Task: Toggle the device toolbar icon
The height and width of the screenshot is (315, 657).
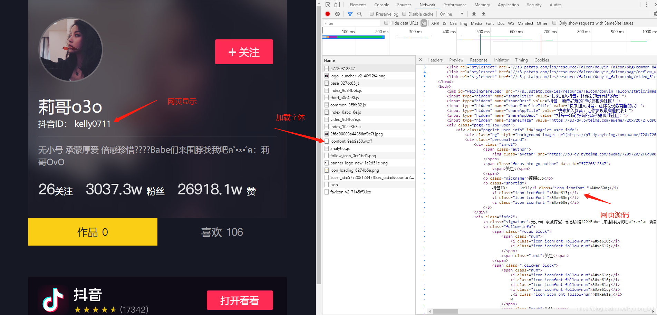Action: click(337, 4)
